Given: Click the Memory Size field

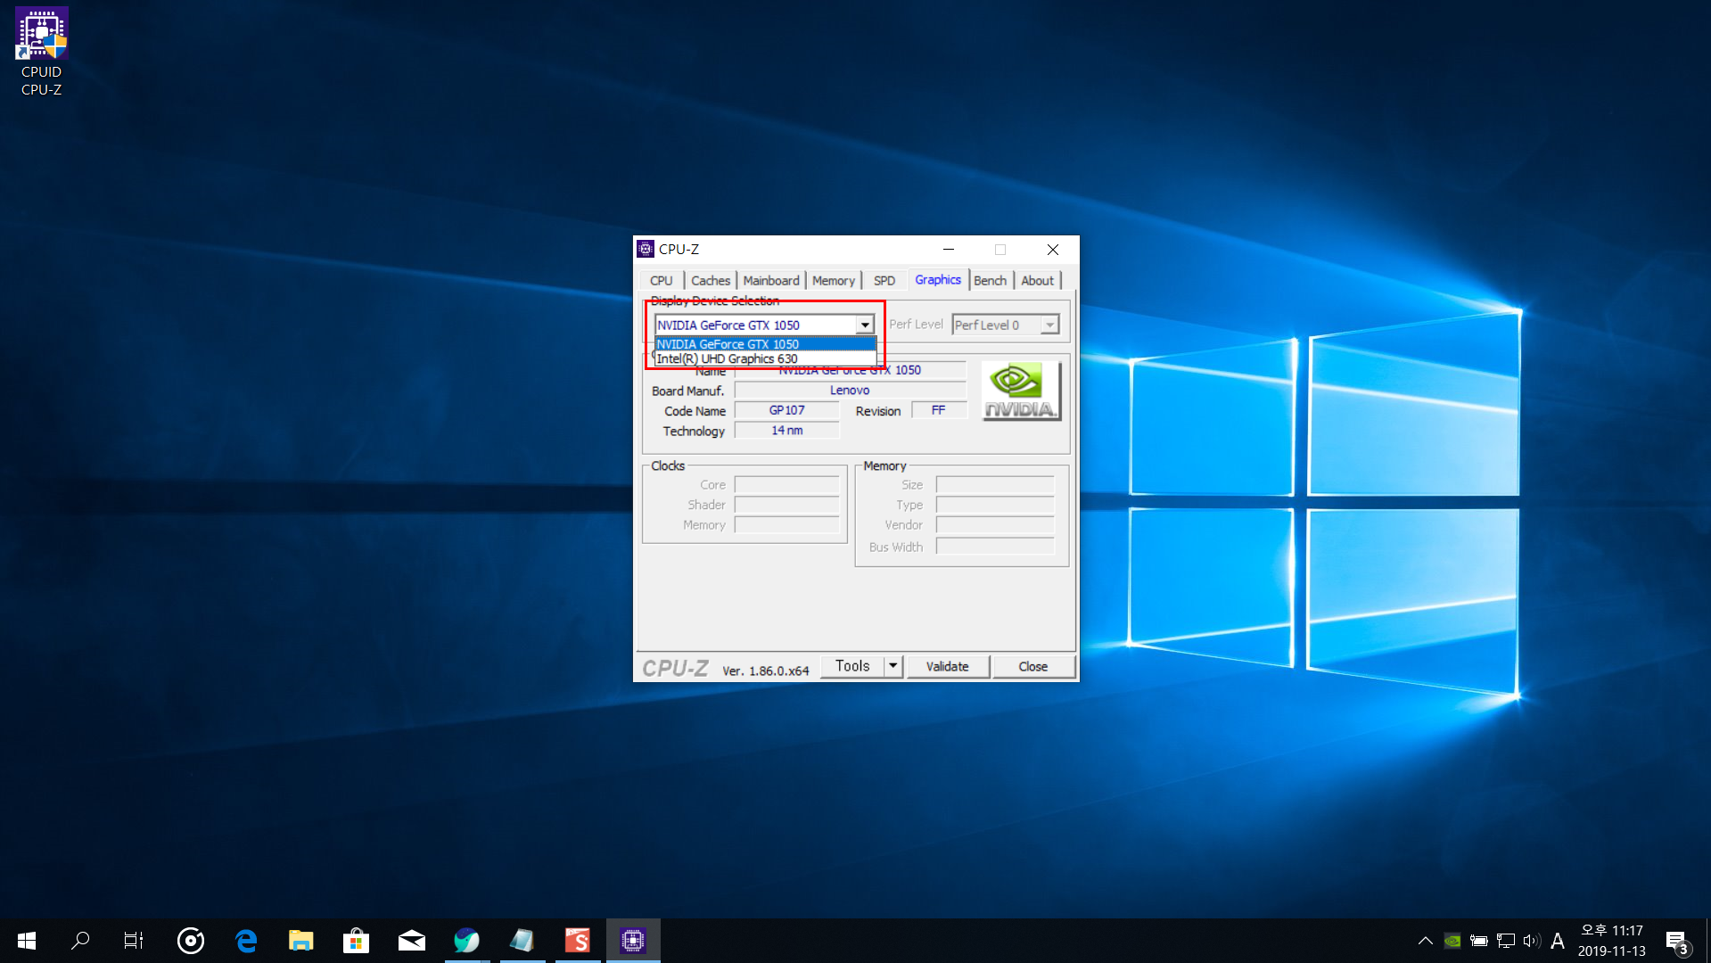Looking at the screenshot, I should 995,485.
